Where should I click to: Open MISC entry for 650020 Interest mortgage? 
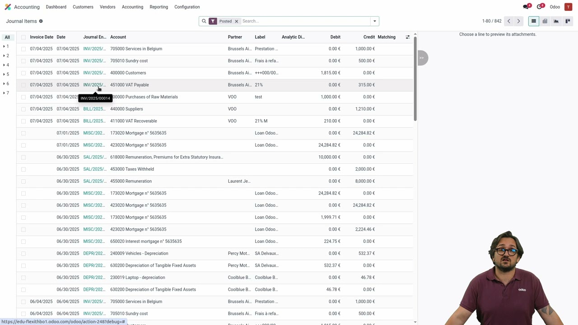94,241
